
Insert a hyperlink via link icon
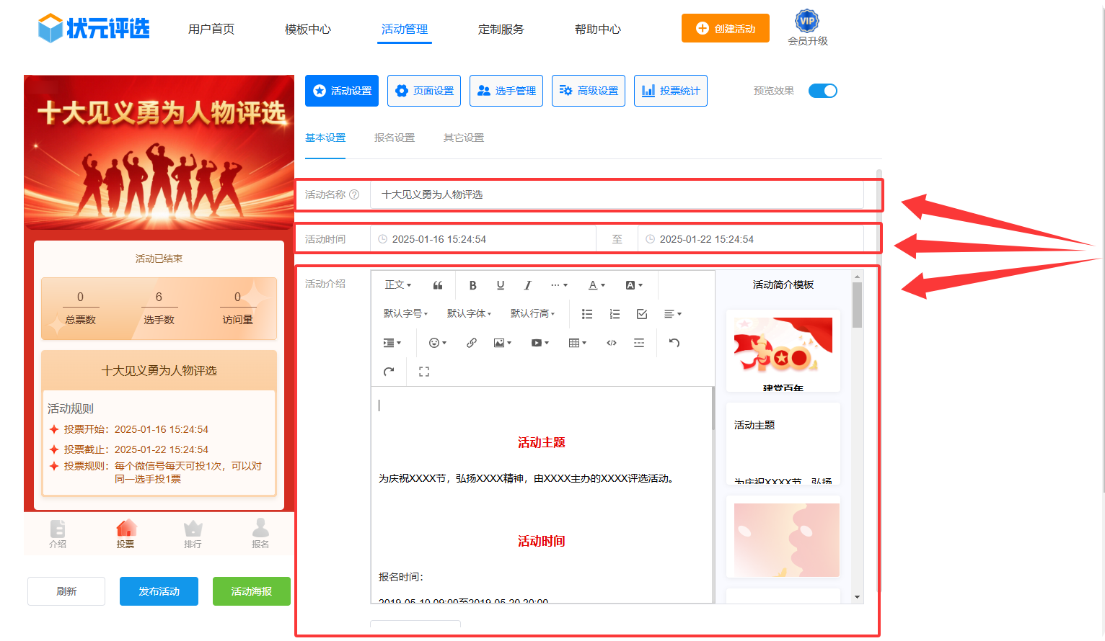point(472,343)
